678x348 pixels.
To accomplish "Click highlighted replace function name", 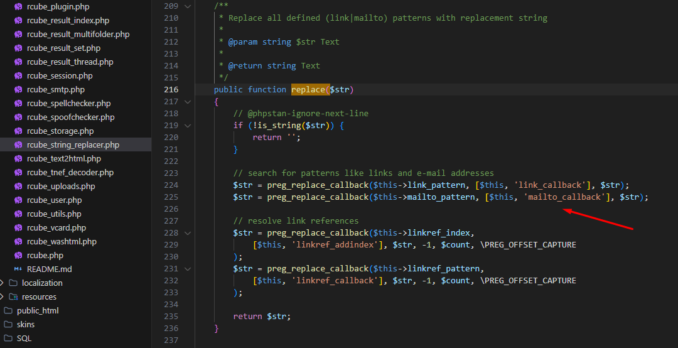I will (x=308, y=90).
